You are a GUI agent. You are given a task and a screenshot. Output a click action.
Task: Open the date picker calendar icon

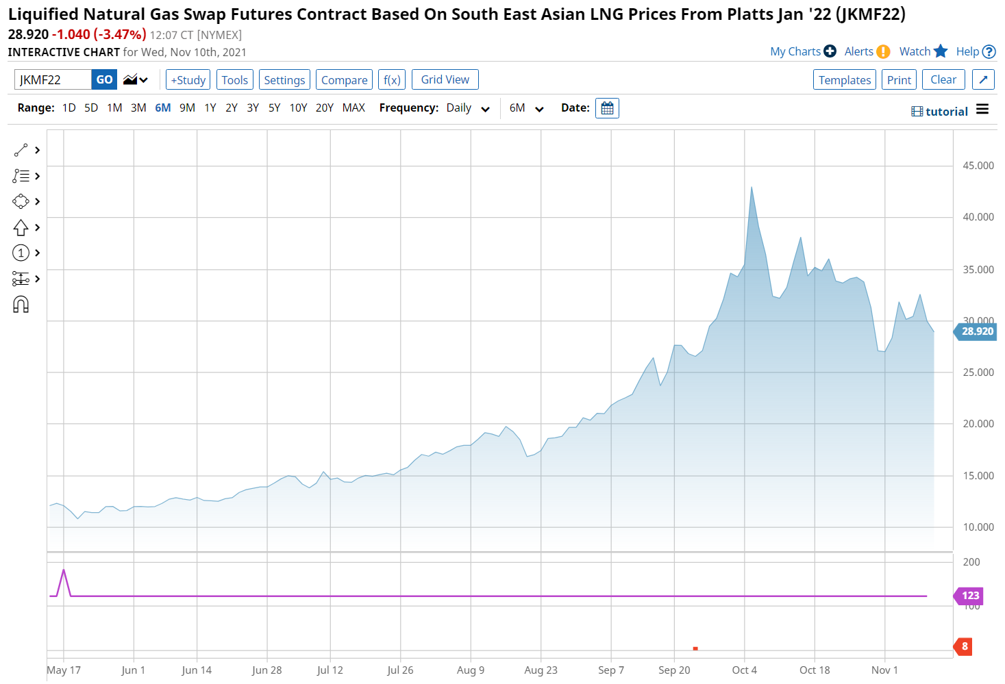(607, 108)
